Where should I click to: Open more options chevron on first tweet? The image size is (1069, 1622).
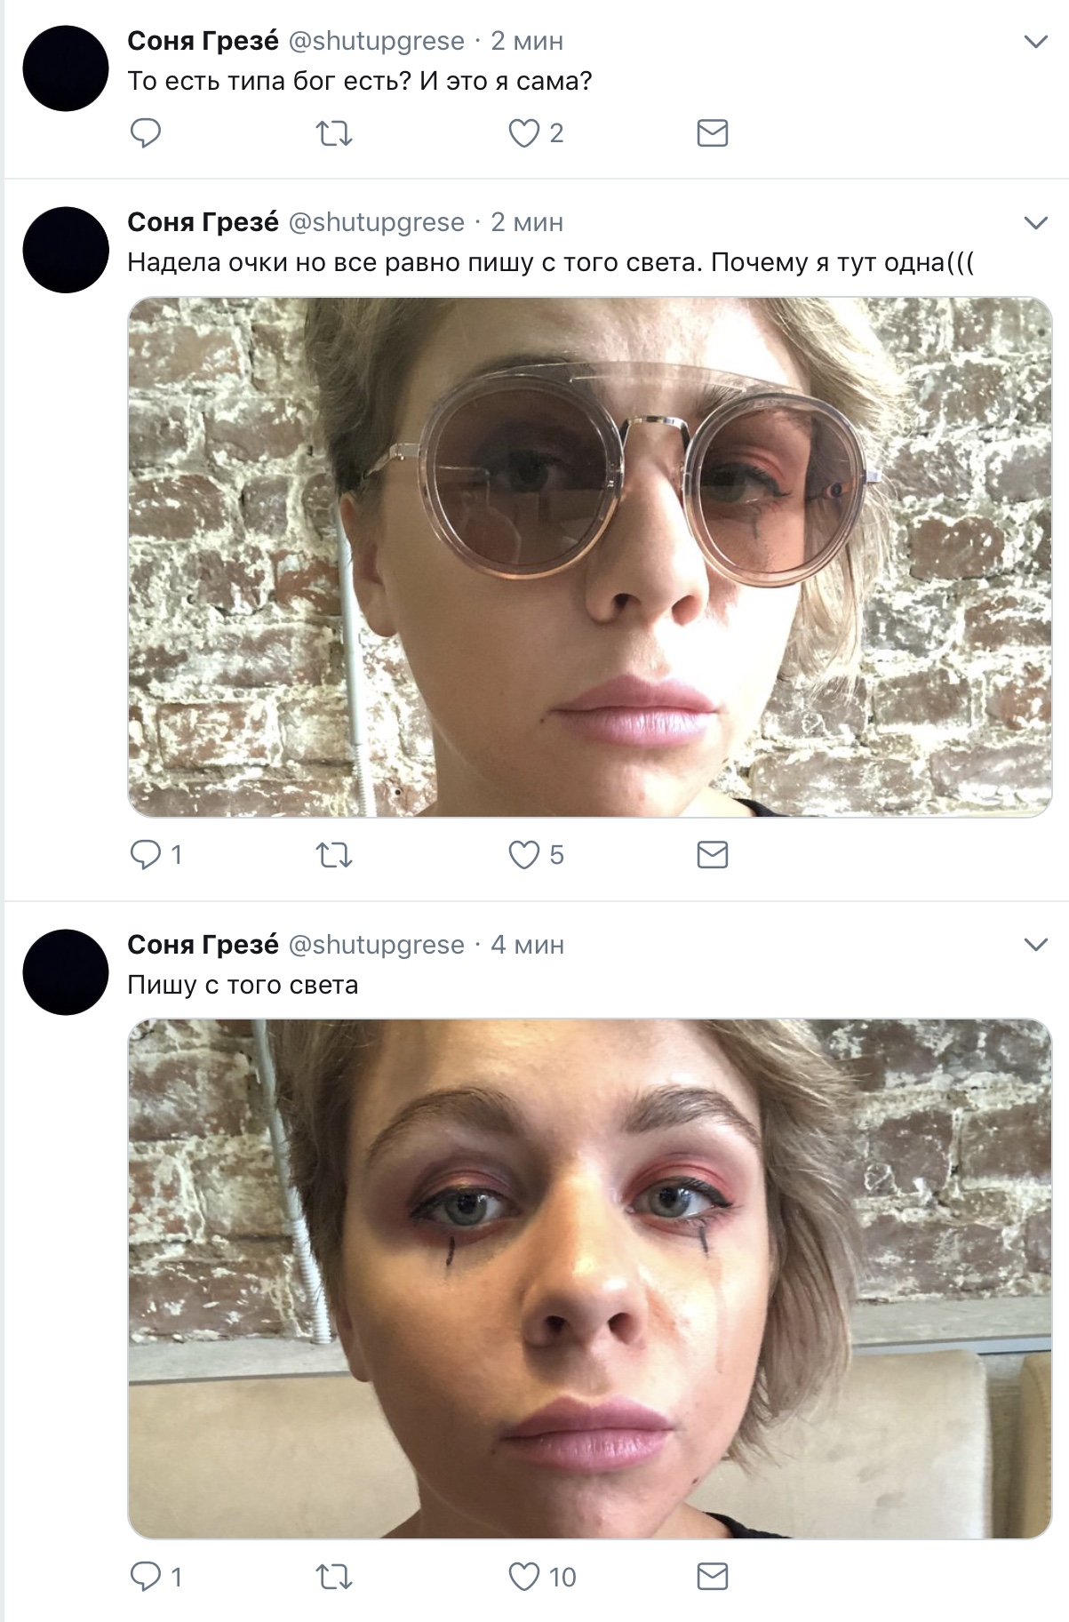[1036, 42]
